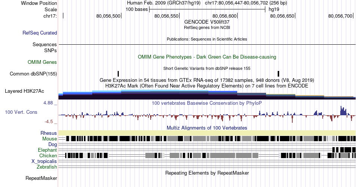Click the H3K27Ac Mark ENCODE title
Screen dimensions: 356x187
[x=207, y=86]
